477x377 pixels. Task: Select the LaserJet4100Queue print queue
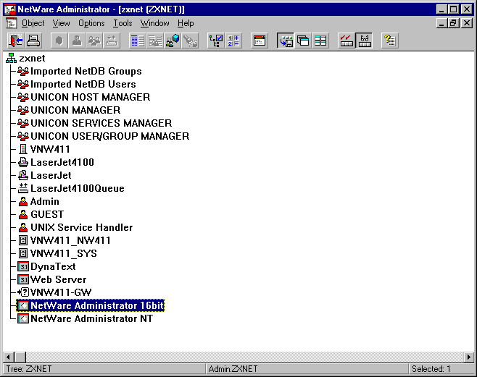[x=71, y=188]
